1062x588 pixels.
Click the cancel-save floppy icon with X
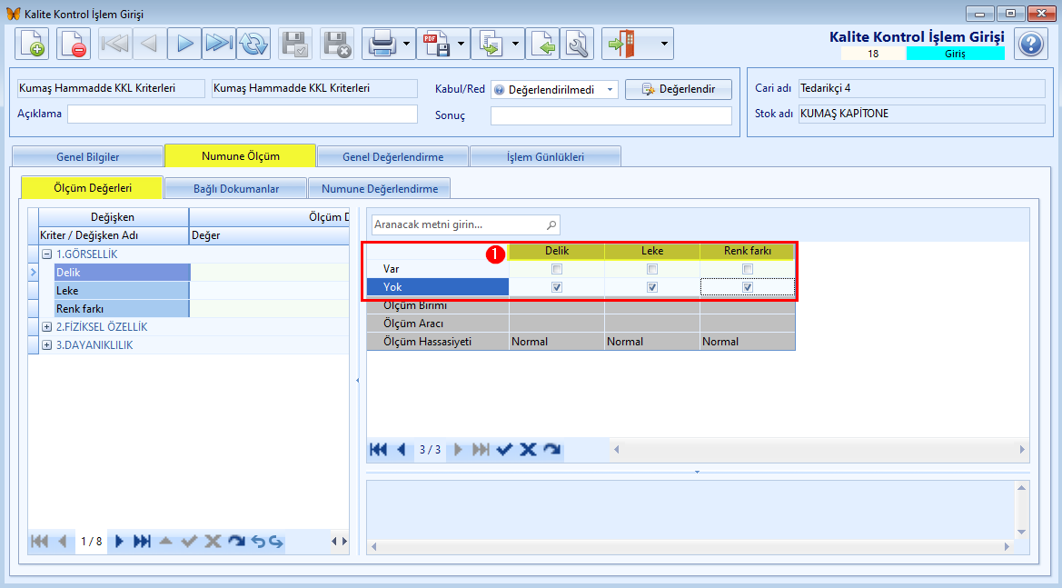(337, 44)
